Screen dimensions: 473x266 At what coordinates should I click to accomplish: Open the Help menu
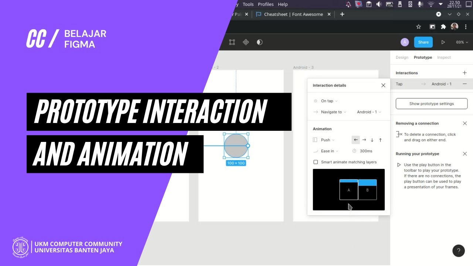click(x=283, y=4)
